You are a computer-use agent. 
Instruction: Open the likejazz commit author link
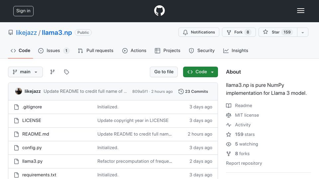33,91
